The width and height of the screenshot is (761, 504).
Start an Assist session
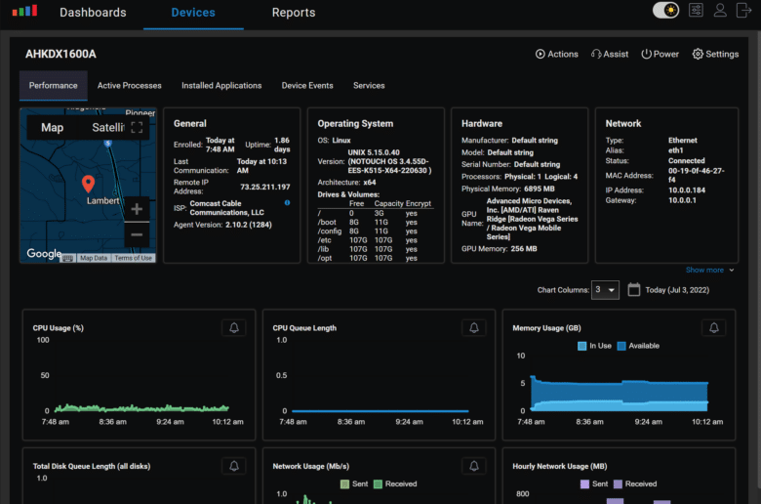[610, 54]
